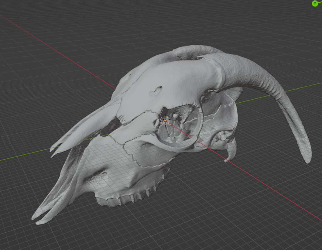Image resolution: width=322 pixels, height=250 pixels.
Task: Click the green Y axis gizmo handle
Action: click(x=315, y=3)
